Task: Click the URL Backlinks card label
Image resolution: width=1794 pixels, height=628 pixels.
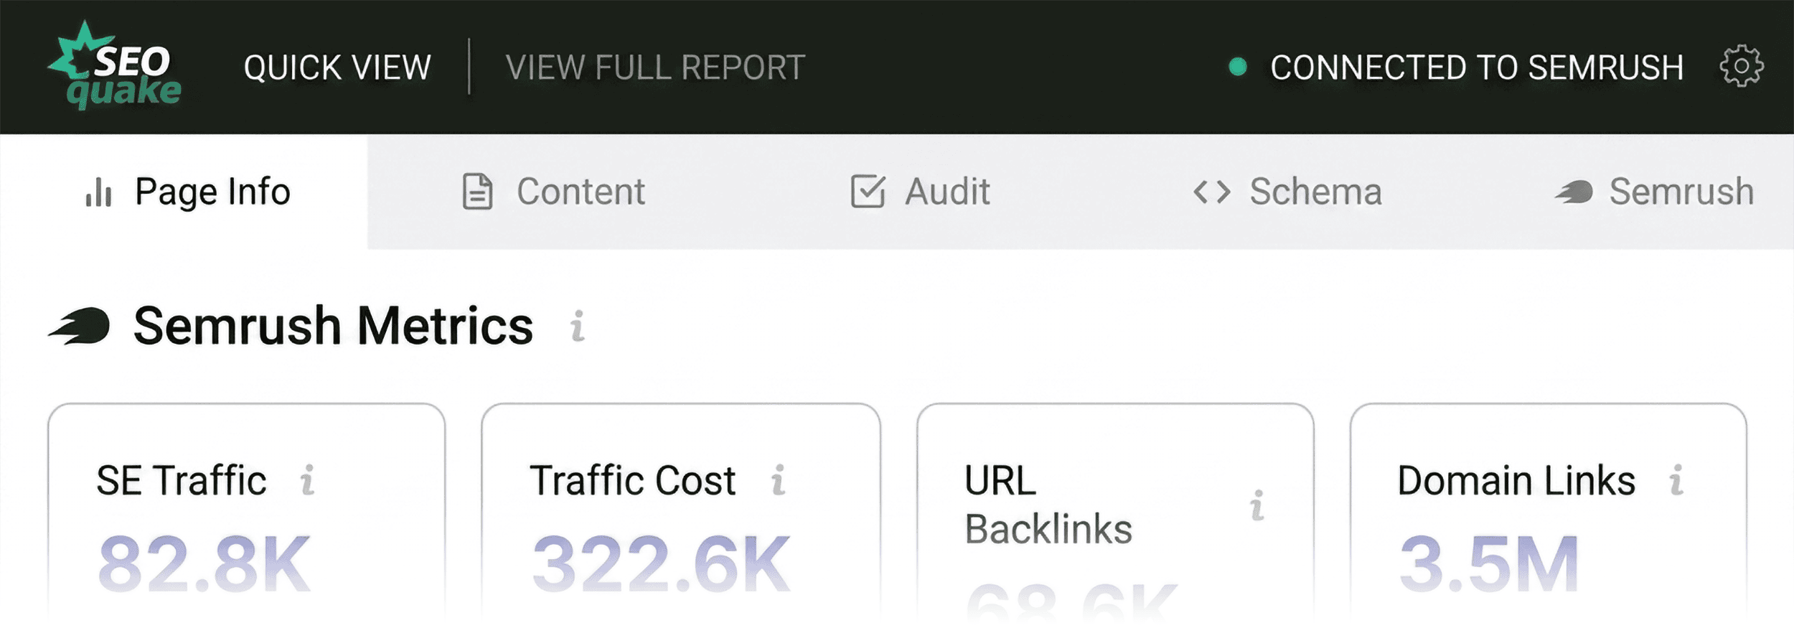Action: [1048, 505]
